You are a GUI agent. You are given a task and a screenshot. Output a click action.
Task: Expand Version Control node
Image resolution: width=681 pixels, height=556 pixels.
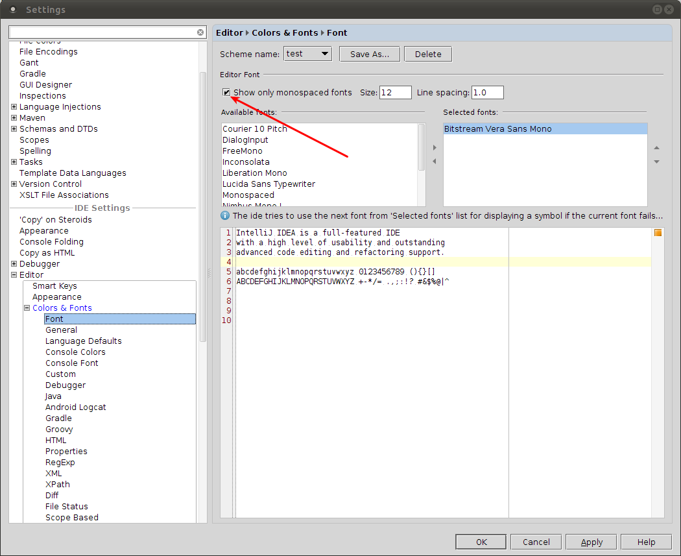pyautogui.click(x=14, y=184)
